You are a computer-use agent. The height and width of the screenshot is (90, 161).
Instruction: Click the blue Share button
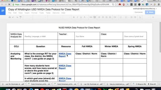[x=150, y=12]
